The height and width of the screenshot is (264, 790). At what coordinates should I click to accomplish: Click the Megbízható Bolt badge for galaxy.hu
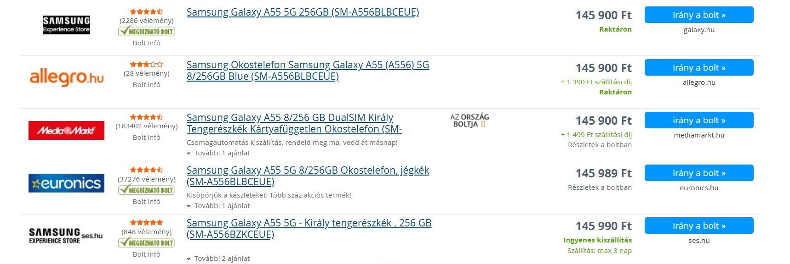(146, 31)
